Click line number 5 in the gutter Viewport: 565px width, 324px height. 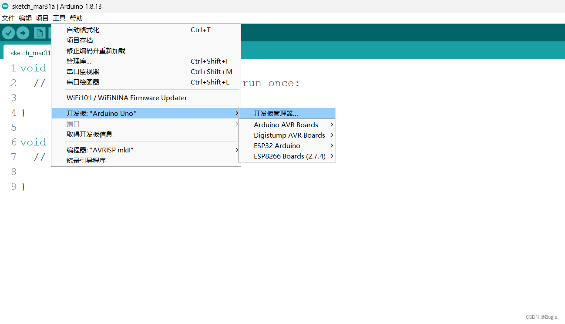tap(14, 128)
